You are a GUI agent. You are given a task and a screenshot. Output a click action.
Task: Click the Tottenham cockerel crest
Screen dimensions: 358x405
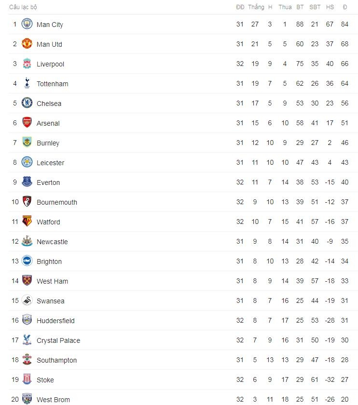pos(27,84)
